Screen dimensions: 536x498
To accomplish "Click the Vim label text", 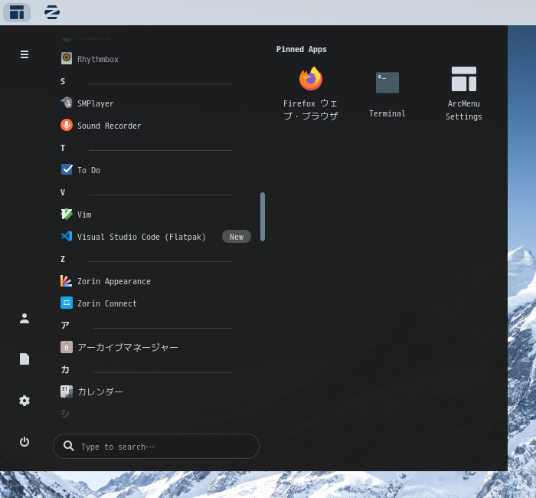I will (84, 215).
